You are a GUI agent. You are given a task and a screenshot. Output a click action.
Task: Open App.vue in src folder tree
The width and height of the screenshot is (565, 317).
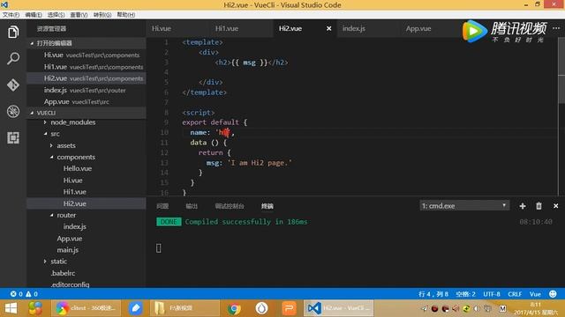click(x=69, y=239)
